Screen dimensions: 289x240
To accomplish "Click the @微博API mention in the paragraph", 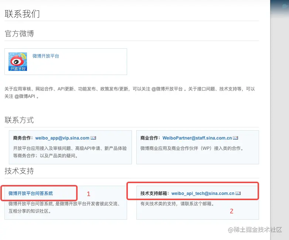I will (x=25, y=96).
